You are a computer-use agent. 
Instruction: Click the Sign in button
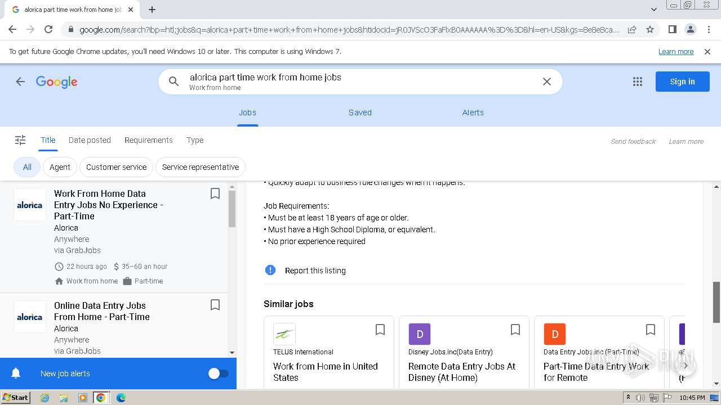(682, 82)
